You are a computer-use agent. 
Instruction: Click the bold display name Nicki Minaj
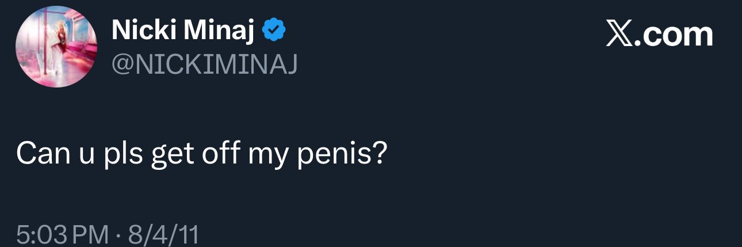click(x=182, y=31)
